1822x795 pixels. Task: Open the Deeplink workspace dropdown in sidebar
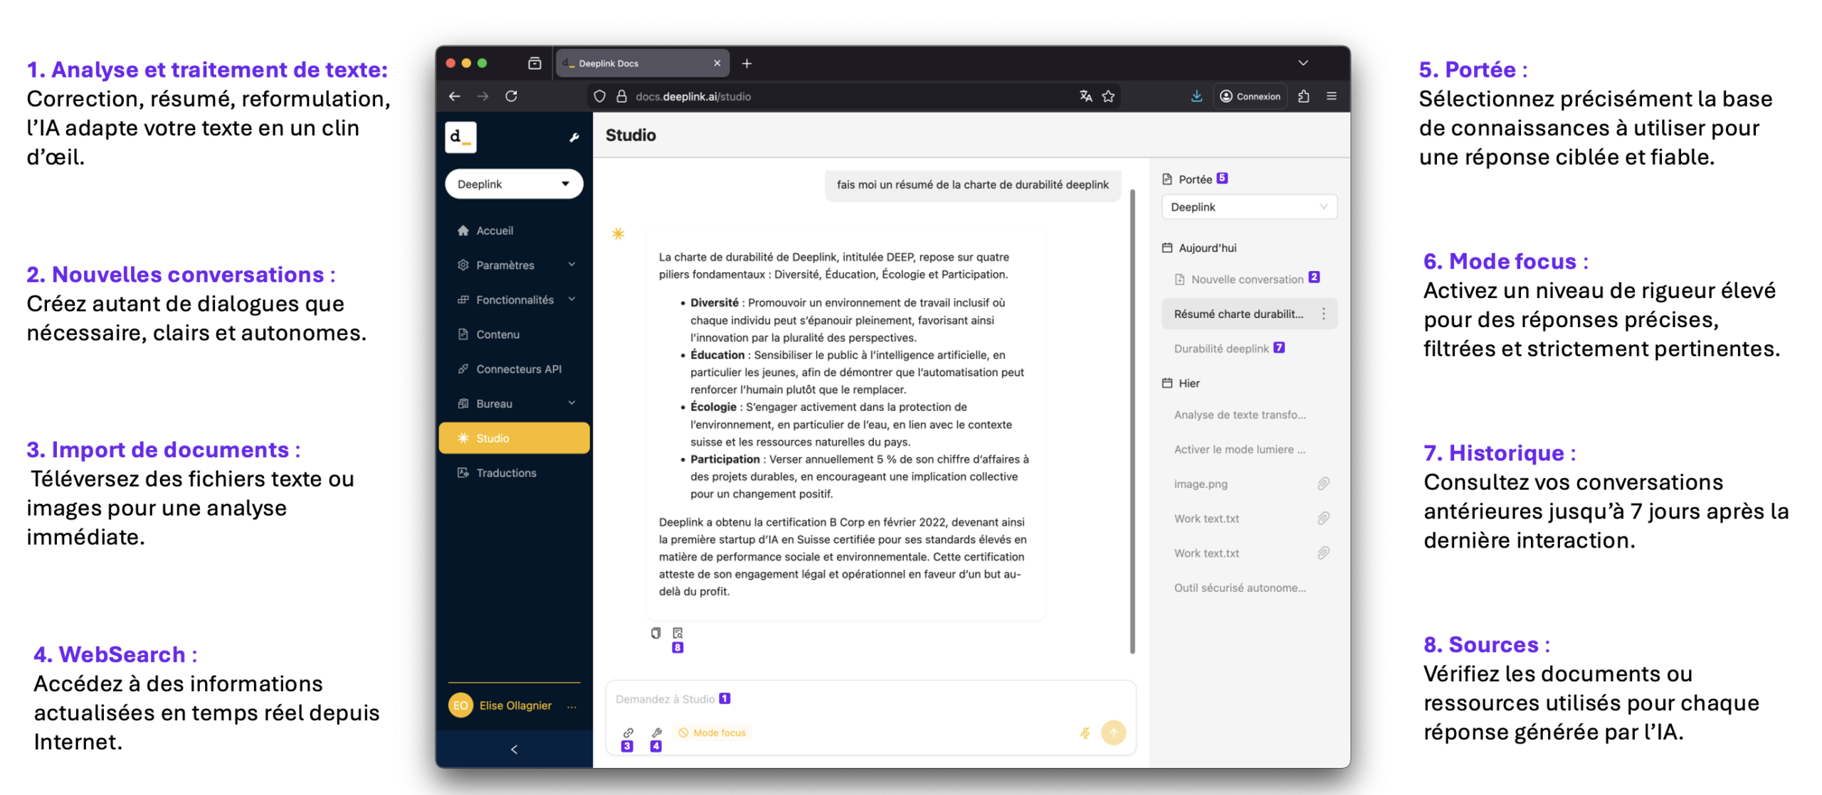tap(513, 184)
